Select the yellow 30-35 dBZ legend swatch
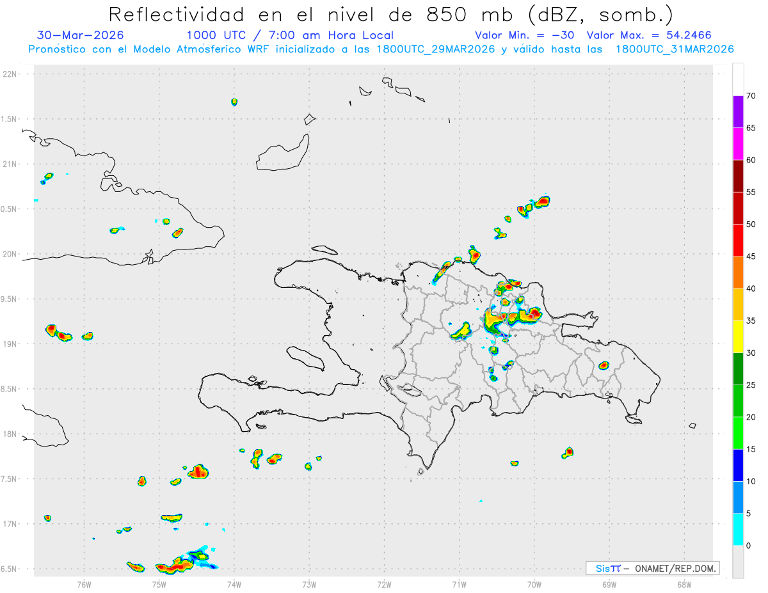 pos(738,336)
